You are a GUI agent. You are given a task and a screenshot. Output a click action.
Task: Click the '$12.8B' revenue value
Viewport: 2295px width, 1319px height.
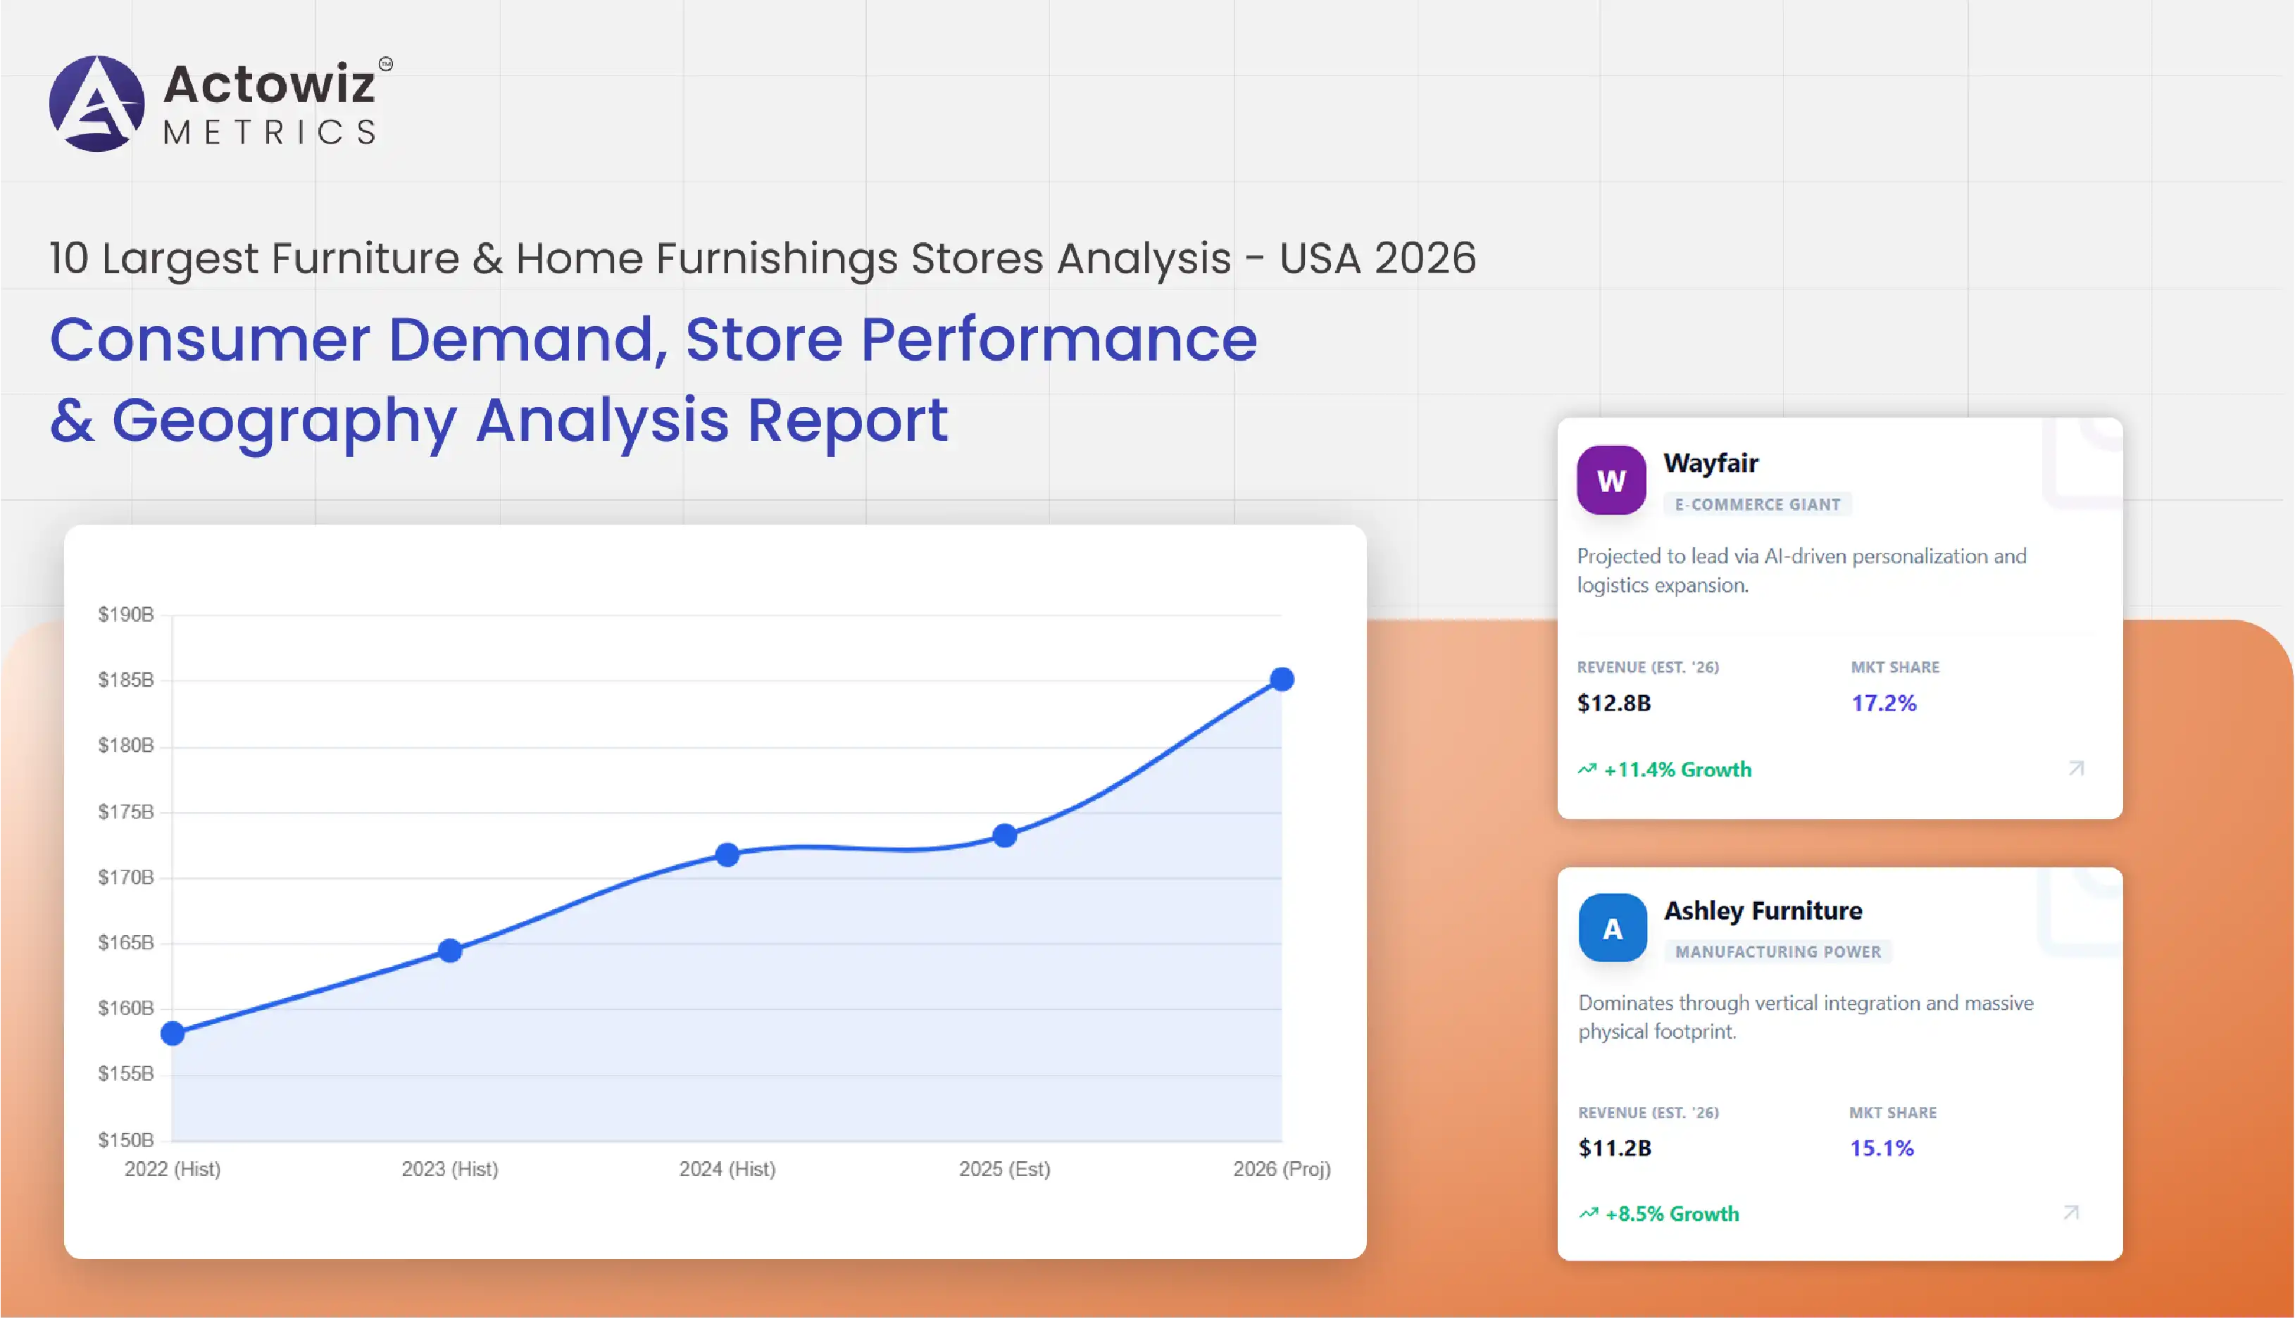(x=1614, y=703)
